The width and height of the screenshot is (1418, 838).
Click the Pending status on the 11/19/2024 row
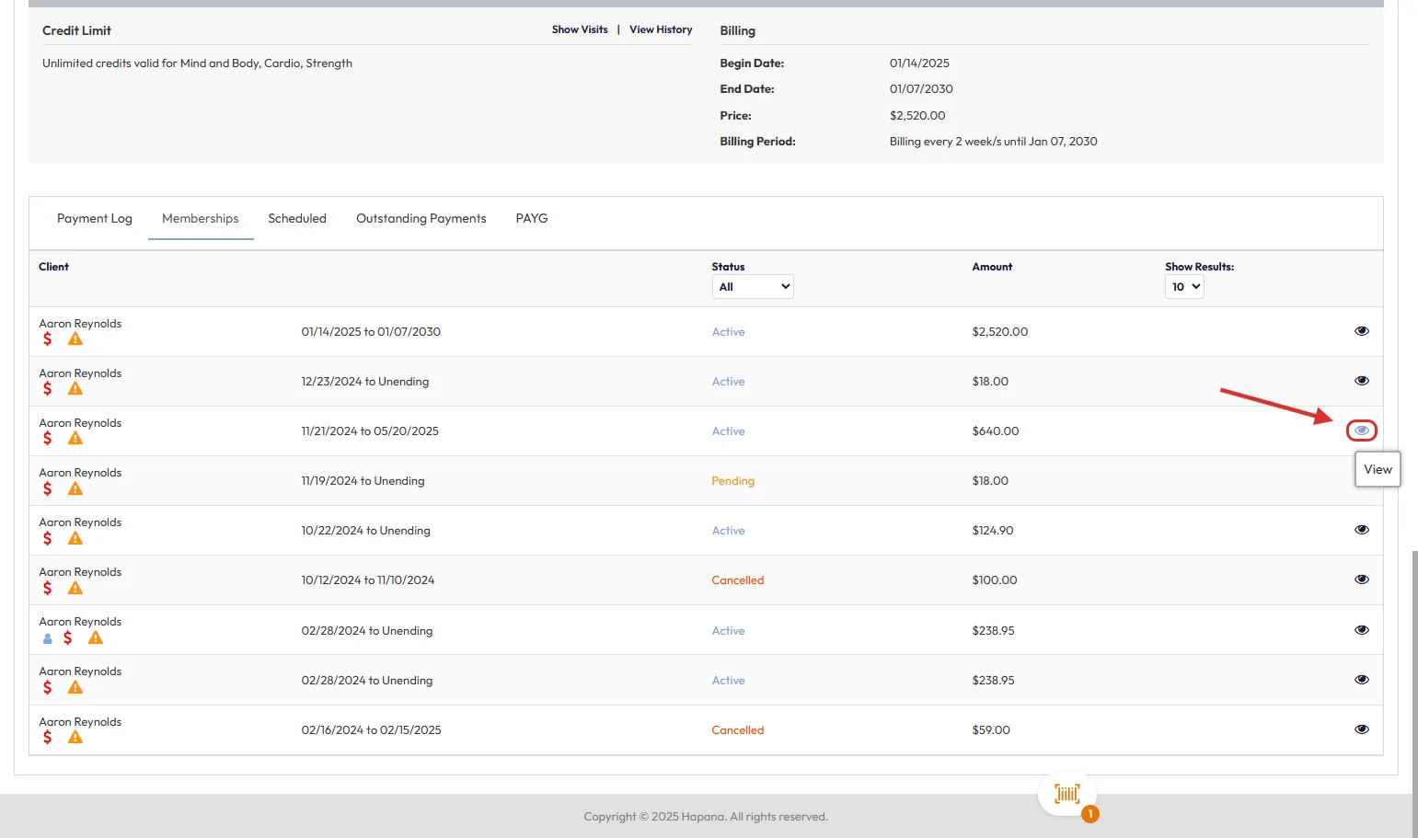pos(732,481)
